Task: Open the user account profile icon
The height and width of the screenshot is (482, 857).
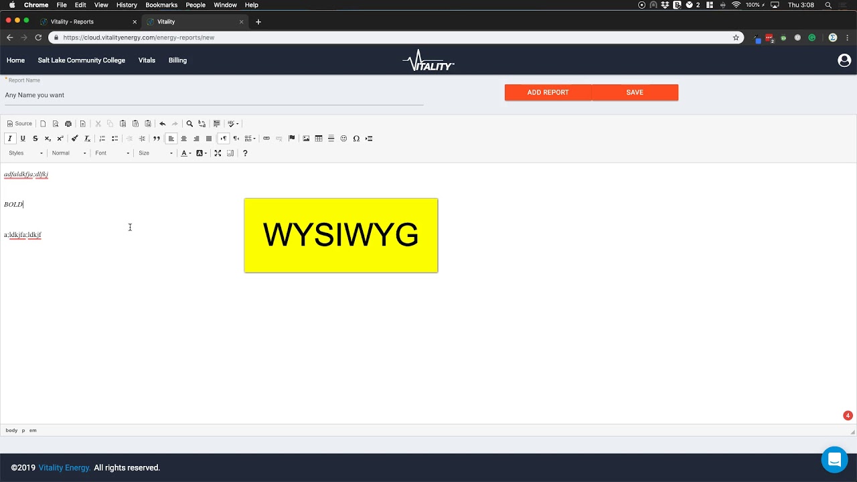Action: pos(844,60)
